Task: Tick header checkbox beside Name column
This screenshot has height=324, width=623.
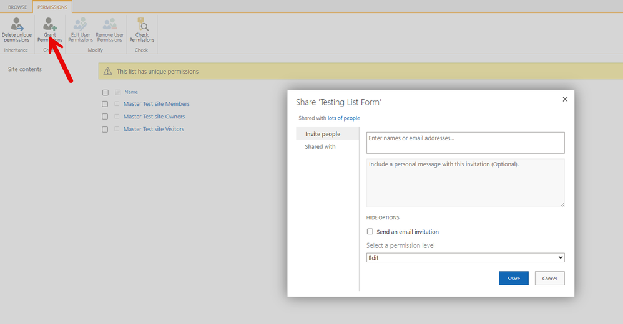Action: (x=105, y=92)
